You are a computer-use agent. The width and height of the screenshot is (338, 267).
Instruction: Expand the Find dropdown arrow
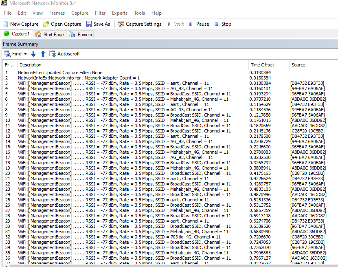point(25,54)
